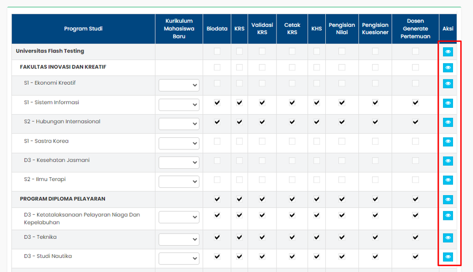View the S1 - Sastra Korea row
The height and width of the screenshot is (272, 473).
pyautogui.click(x=448, y=142)
